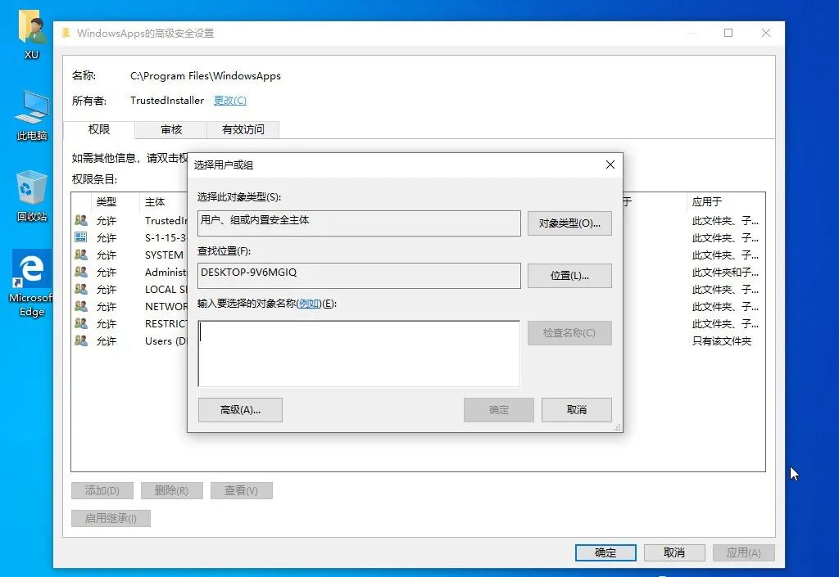Close the 选择用户或组 dialog
This screenshot has width=839, height=577.
point(610,165)
